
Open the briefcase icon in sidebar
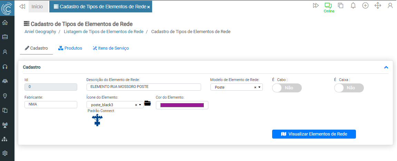5,37
